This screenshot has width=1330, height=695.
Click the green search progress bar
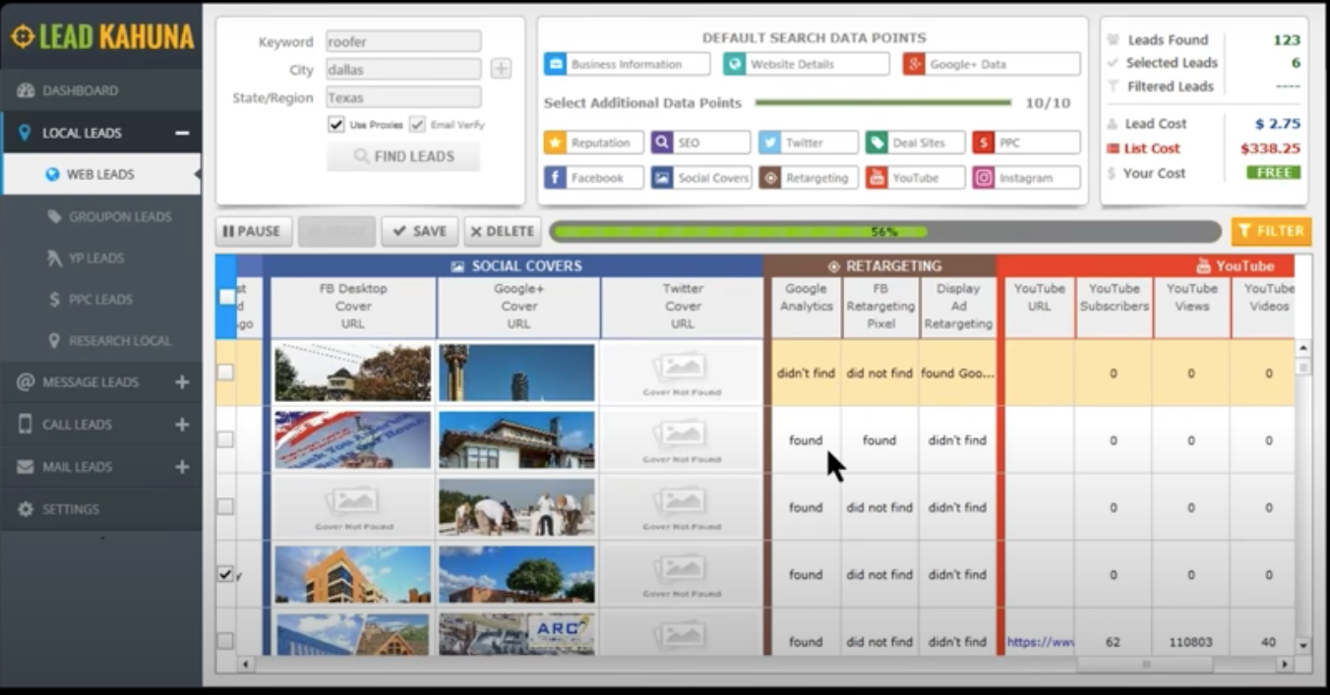(x=738, y=232)
